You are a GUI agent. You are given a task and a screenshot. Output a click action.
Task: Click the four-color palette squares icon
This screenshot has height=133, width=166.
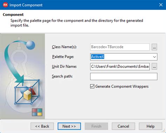pos(37,112)
